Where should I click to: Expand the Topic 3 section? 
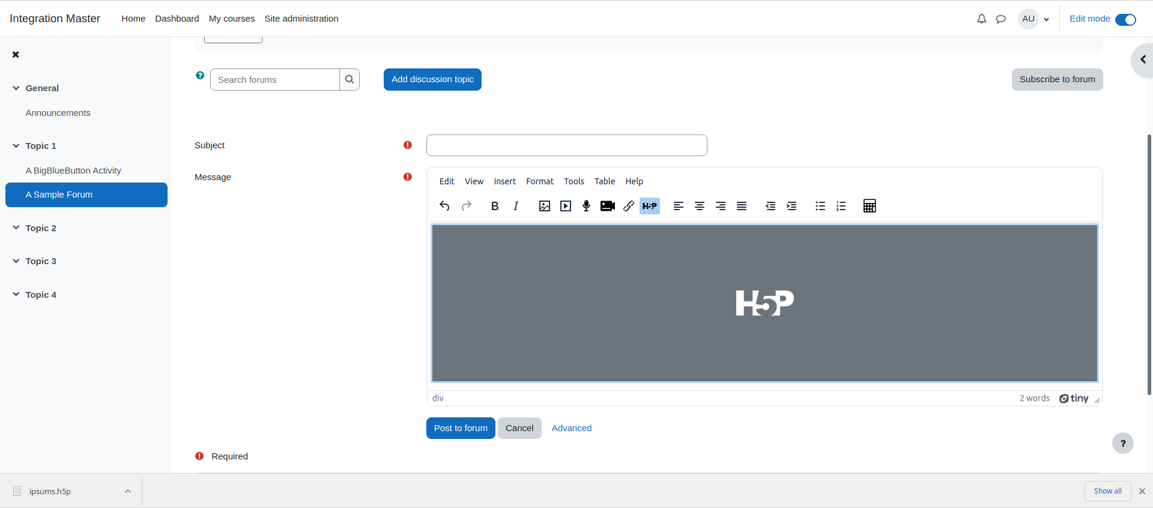coord(16,261)
